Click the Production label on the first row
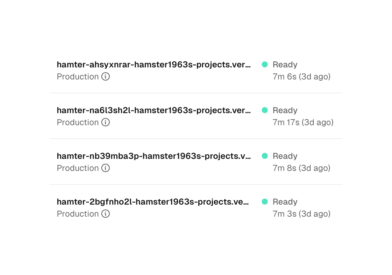The image size is (392, 275). pos(77,77)
